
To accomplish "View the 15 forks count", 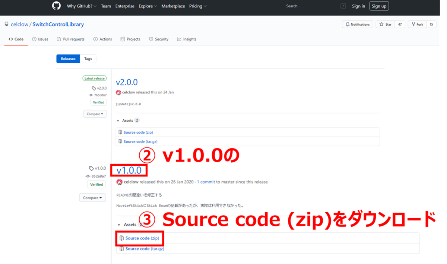I will 431,24.
